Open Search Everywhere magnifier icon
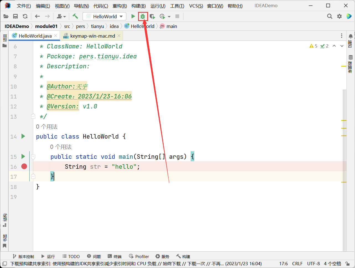The height and width of the screenshot is (268, 355). coord(330,16)
